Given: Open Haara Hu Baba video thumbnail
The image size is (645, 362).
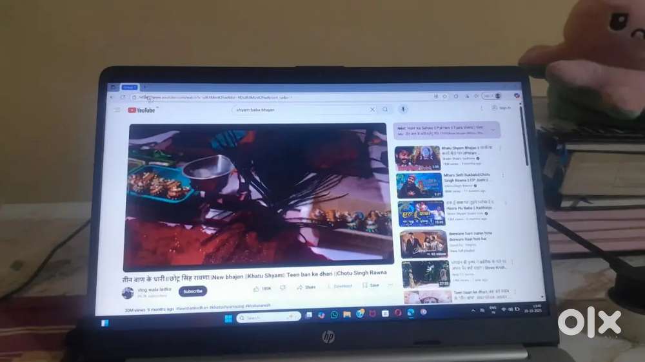Looking at the screenshot, I should coord(422,214).
